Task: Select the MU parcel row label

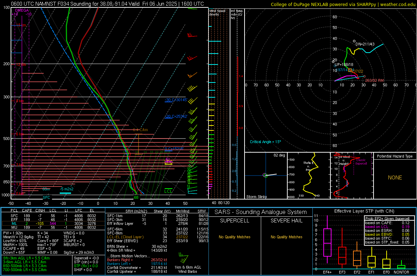Action: point(14,227)
